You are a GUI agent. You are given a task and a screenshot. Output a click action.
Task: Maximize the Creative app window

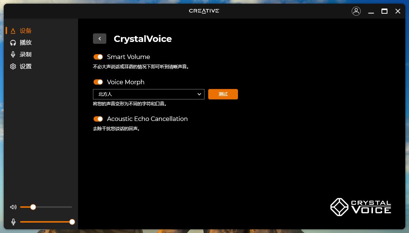pyautogui.click(x=384, y=11)
